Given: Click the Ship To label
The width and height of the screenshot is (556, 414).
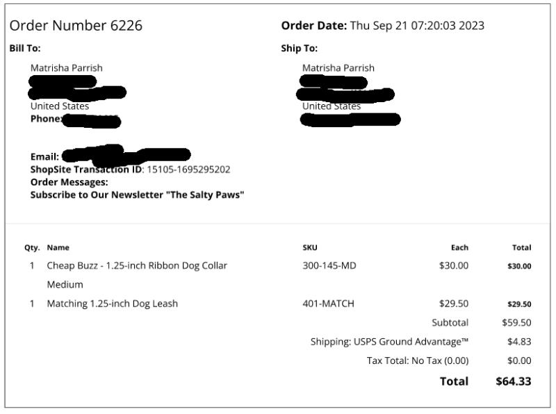Looking at the screenshot, I should click(x=300, y=48).
